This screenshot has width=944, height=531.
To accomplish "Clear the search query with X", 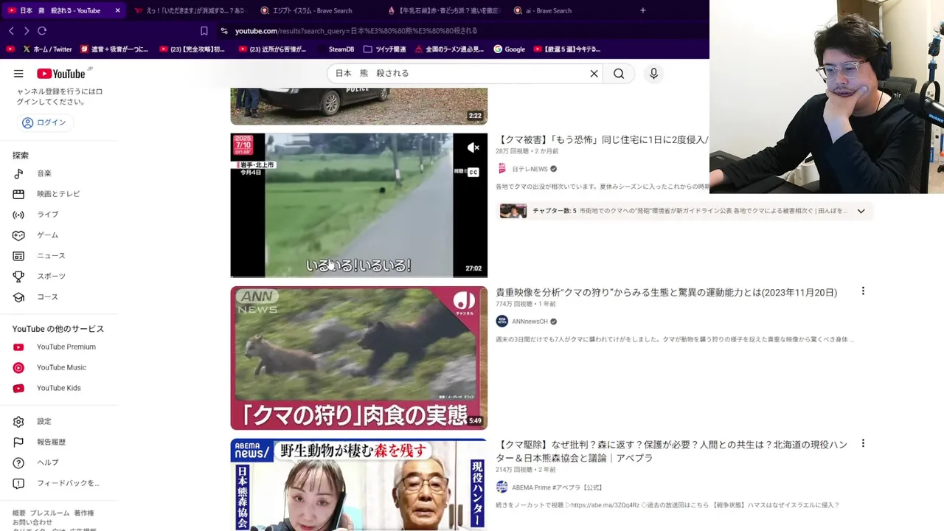I will click(594, 74).
